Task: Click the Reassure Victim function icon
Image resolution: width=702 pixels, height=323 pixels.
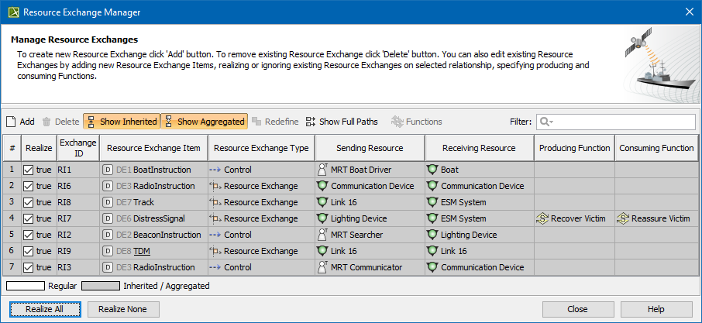Action: (623, 218)
